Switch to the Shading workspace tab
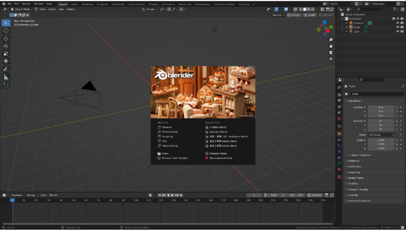 [153, 4]
